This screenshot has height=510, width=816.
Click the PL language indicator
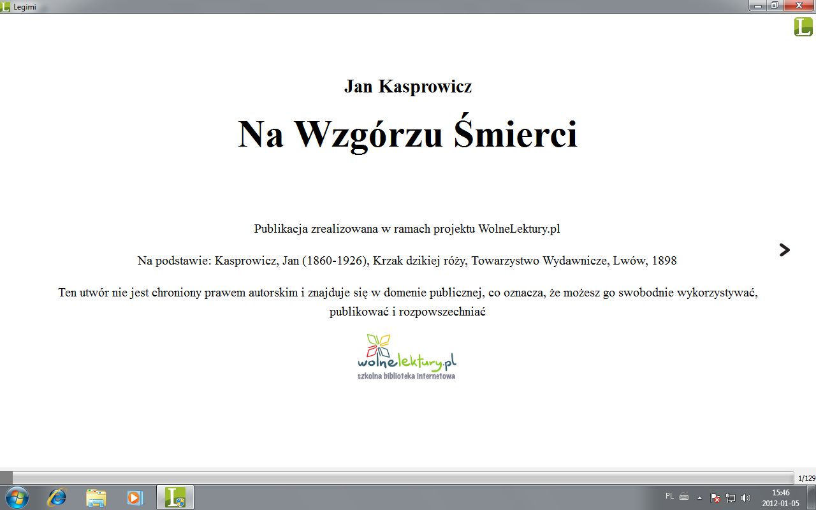[669, 496]
